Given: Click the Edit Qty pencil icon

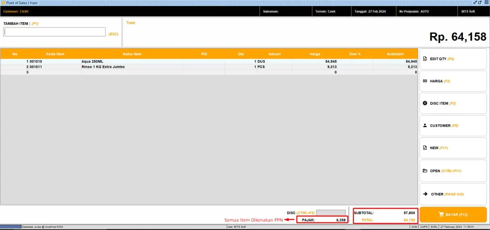Looking at the screenshot, I should point(425,59).
